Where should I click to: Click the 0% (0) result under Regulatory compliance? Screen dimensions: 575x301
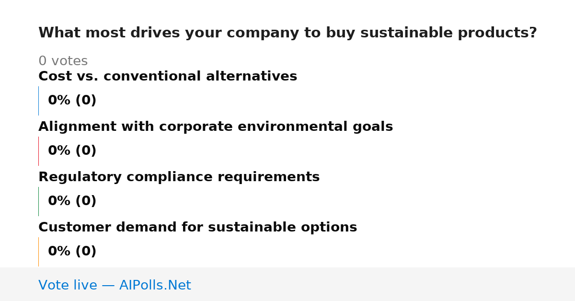click(72, 201)
